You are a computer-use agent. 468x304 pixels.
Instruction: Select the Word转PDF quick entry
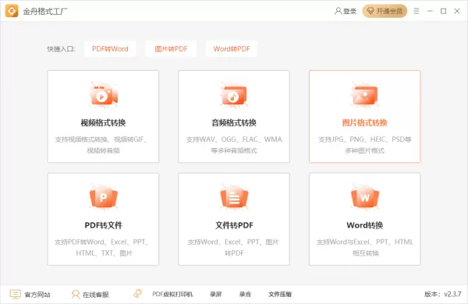click(232, 49)
